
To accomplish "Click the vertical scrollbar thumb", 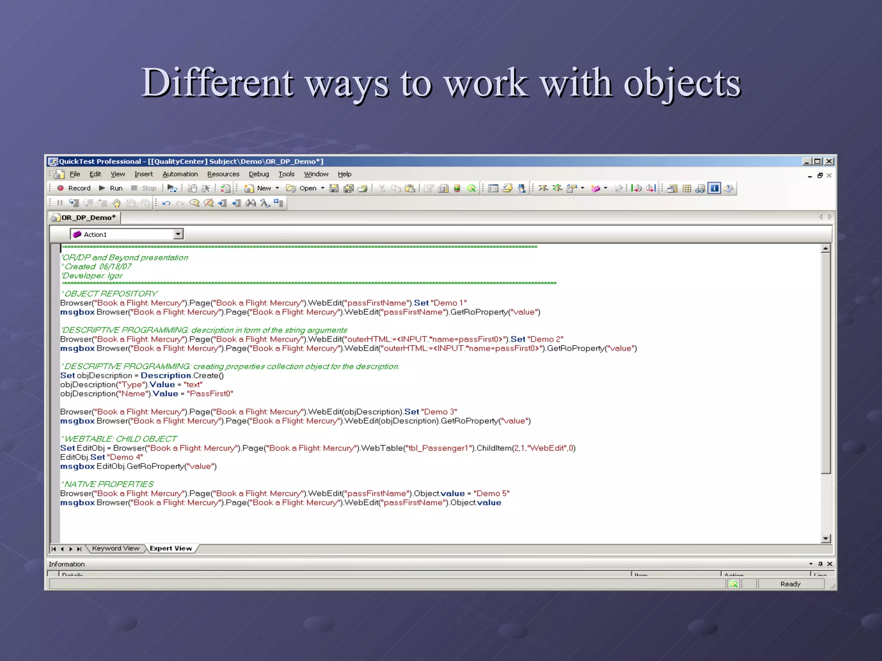I will coord(826,363).
